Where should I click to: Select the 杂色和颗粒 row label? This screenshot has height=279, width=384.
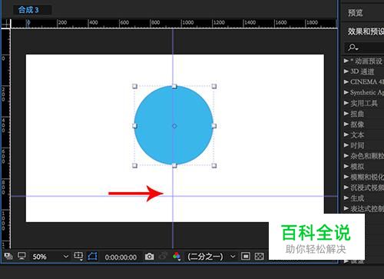click(x=367, y=156)
